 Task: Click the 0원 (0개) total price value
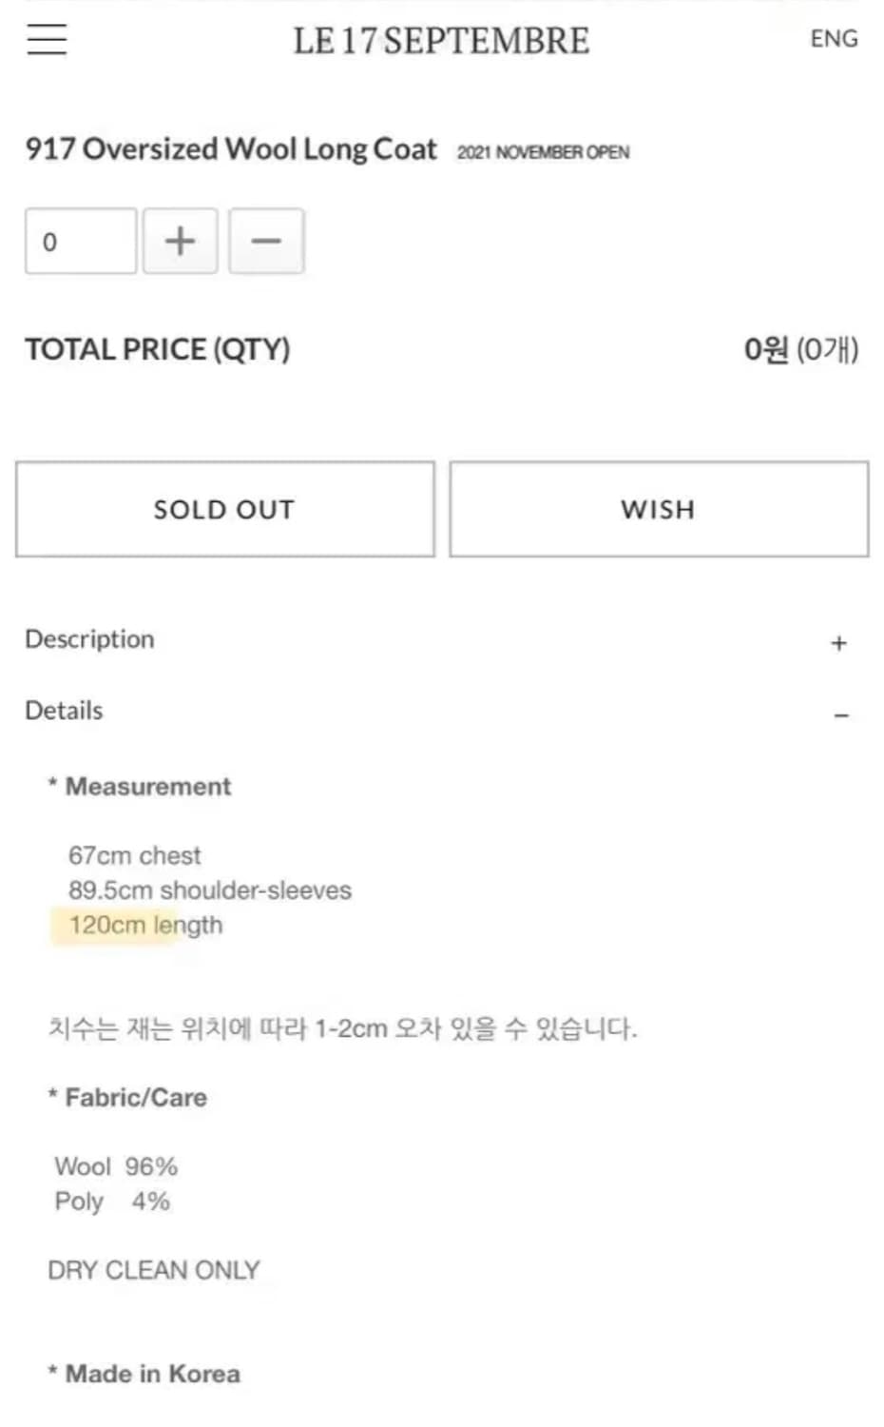click(x=800, y=350)
